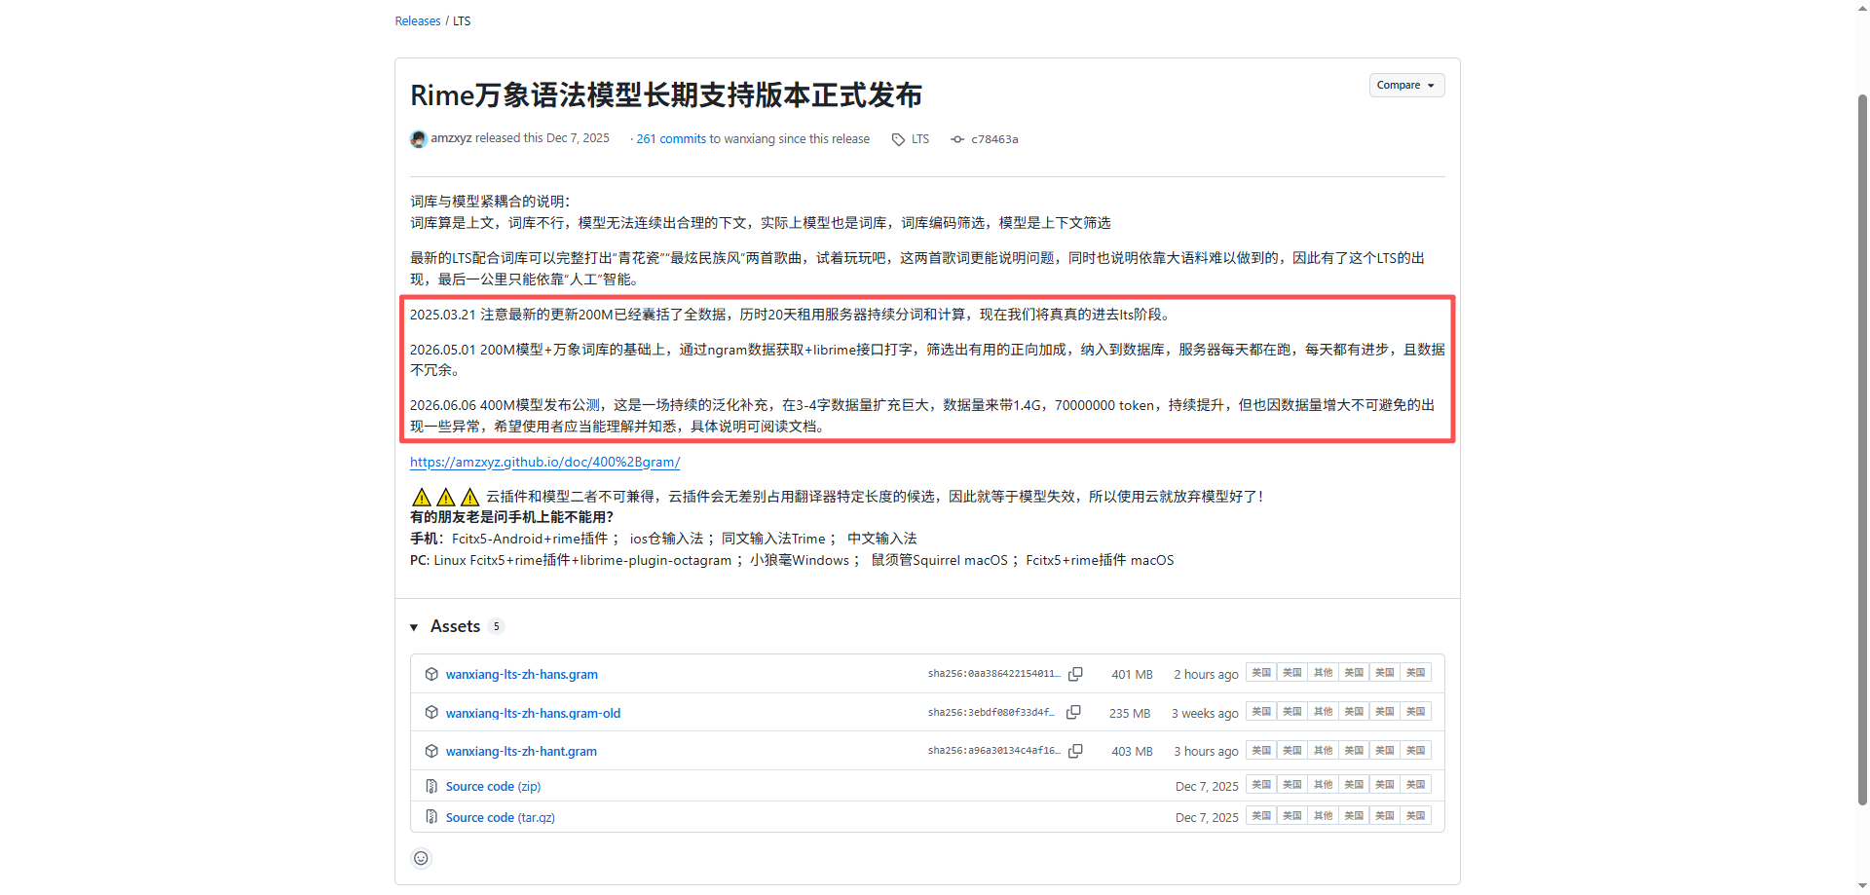View the 261 commits since this release
1870x895 pixels.
671,139
